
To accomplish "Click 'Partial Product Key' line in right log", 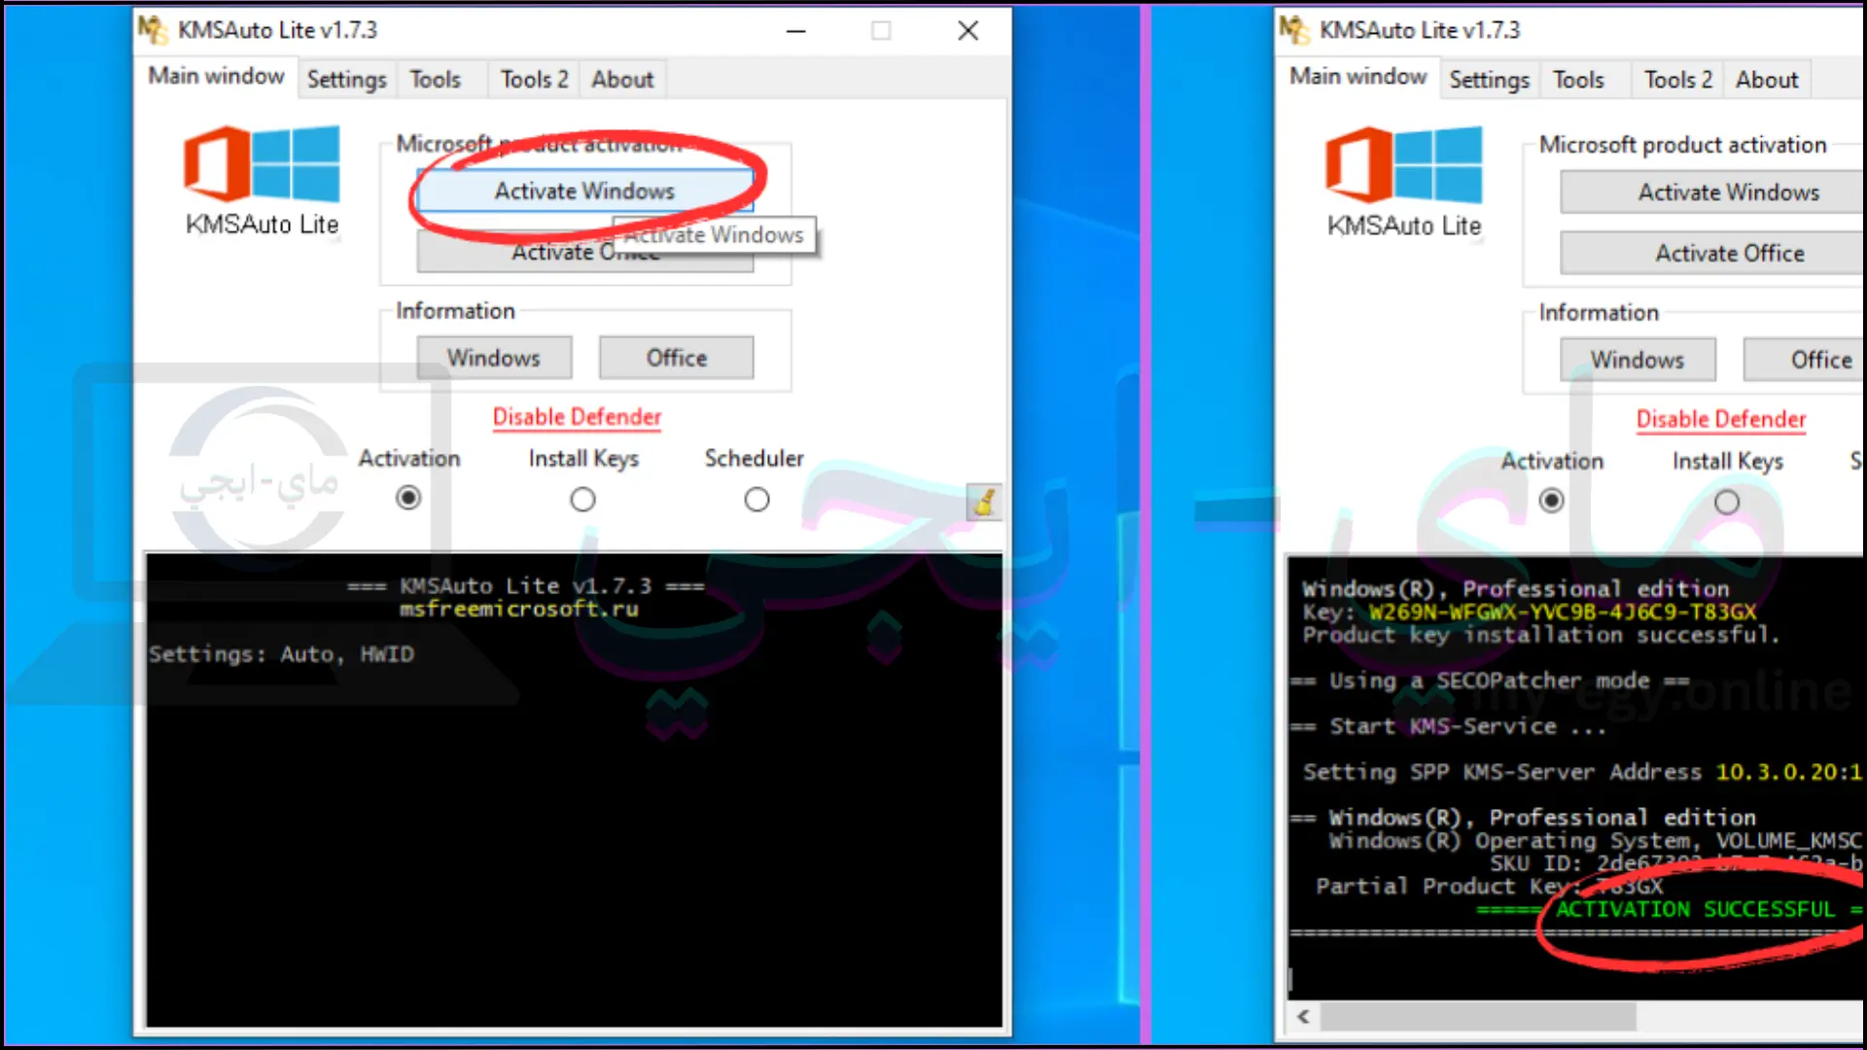I will pos(1490,886).
